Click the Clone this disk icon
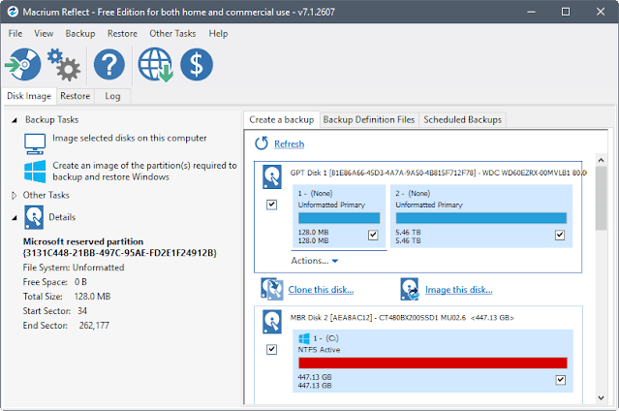This screenshot has width=619, height=411. coord(271,289)
